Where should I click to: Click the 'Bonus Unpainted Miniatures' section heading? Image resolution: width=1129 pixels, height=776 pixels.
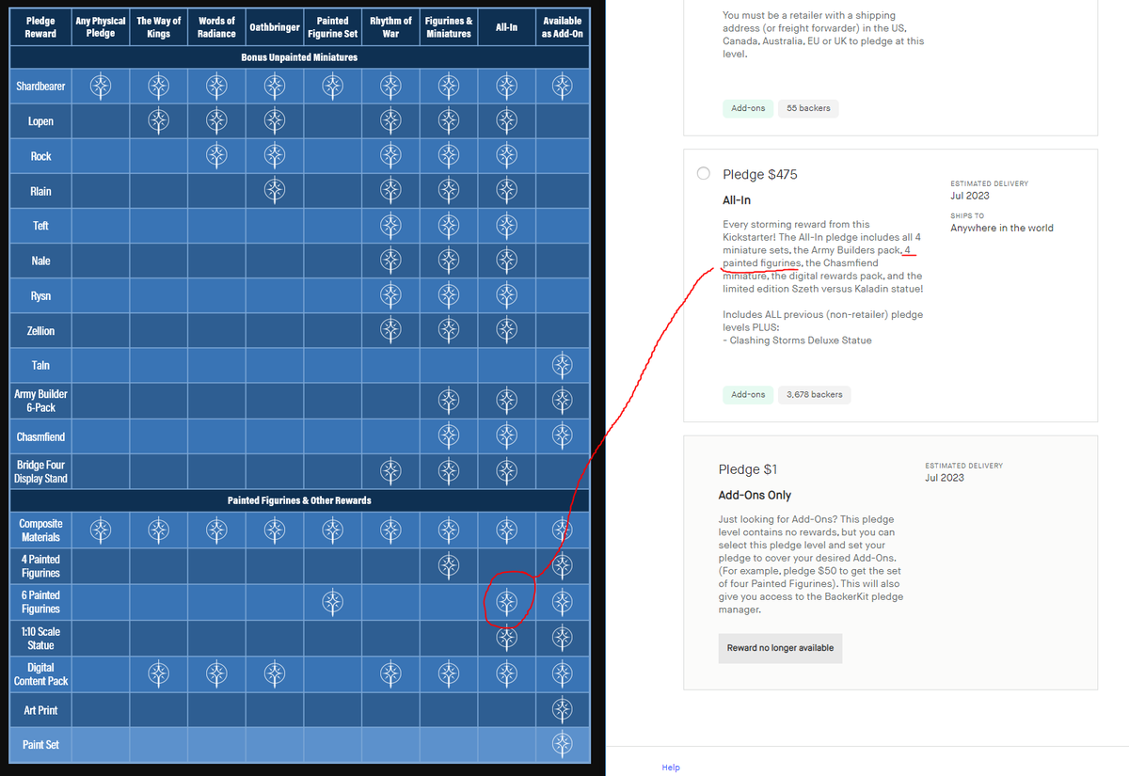point(299,56)
